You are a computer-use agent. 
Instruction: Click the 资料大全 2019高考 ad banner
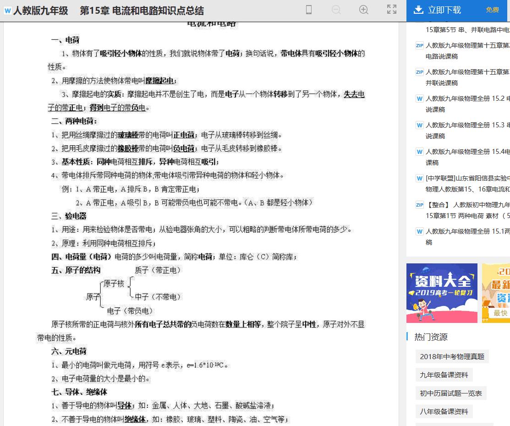pos(441,292)
